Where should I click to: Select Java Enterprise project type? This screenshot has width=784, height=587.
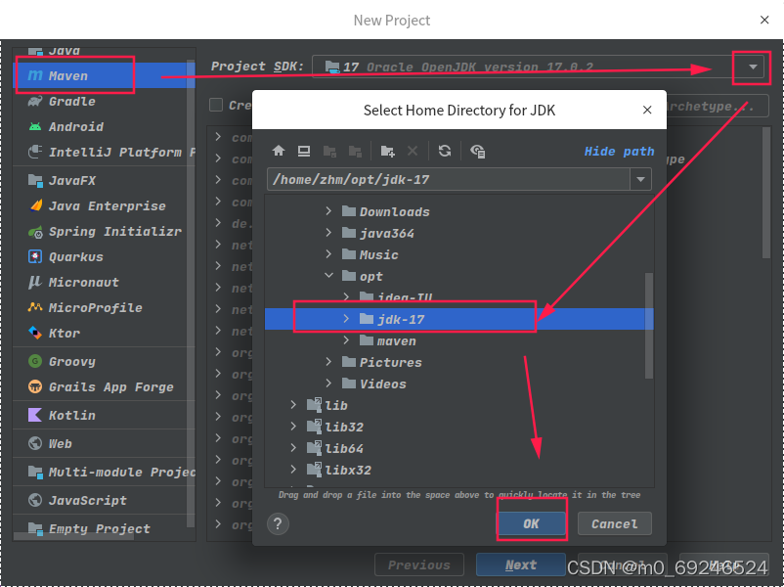tap(104, 206)
